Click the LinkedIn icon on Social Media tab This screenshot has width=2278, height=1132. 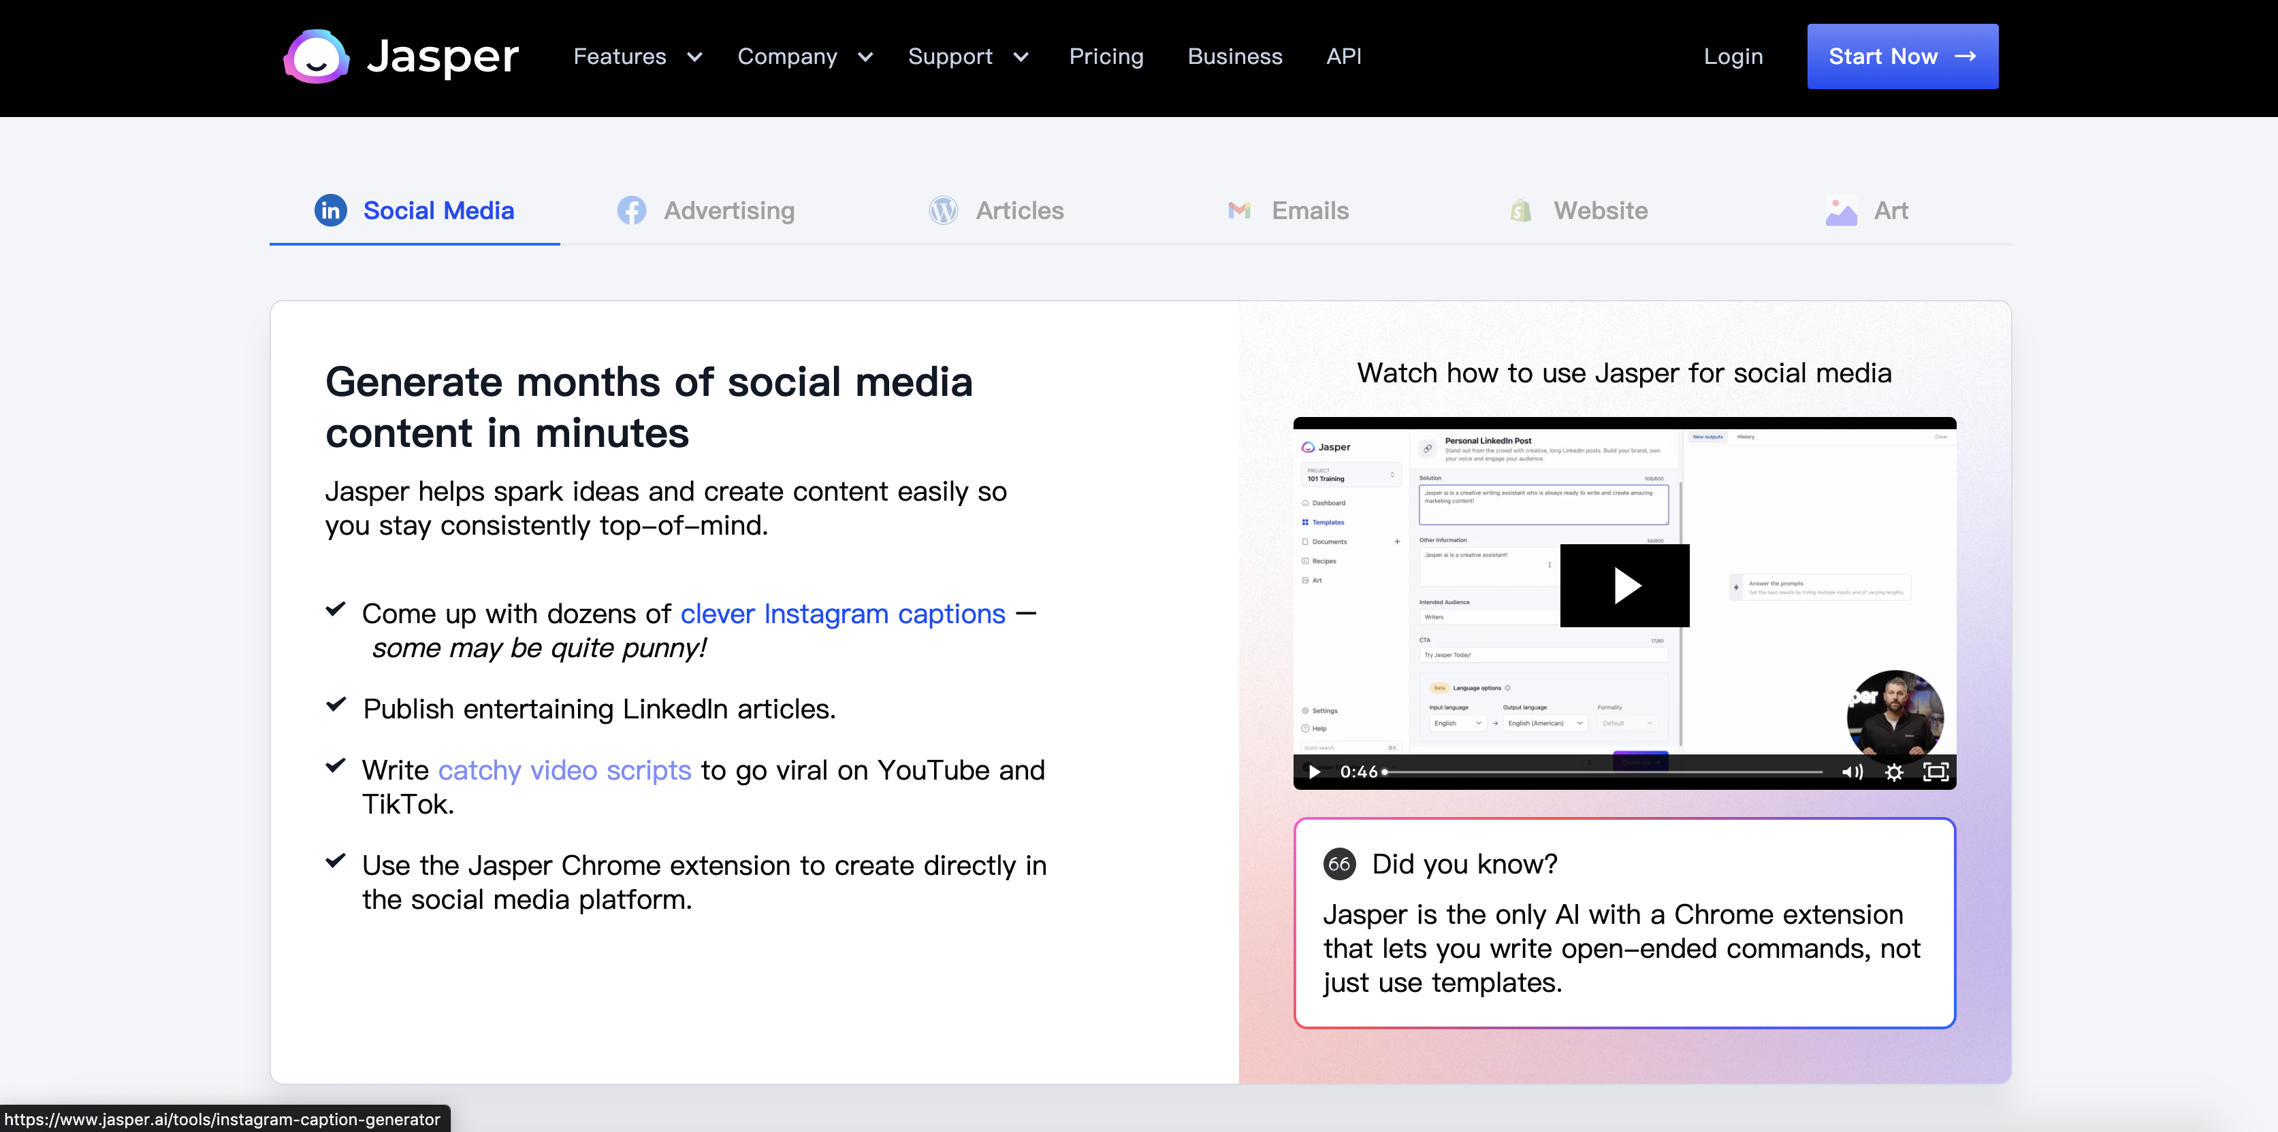pos(331,210)
